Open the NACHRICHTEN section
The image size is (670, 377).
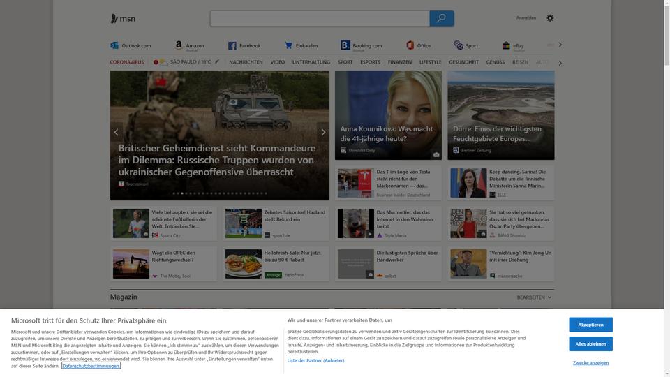pyautogui.click(x=246, y=62)
